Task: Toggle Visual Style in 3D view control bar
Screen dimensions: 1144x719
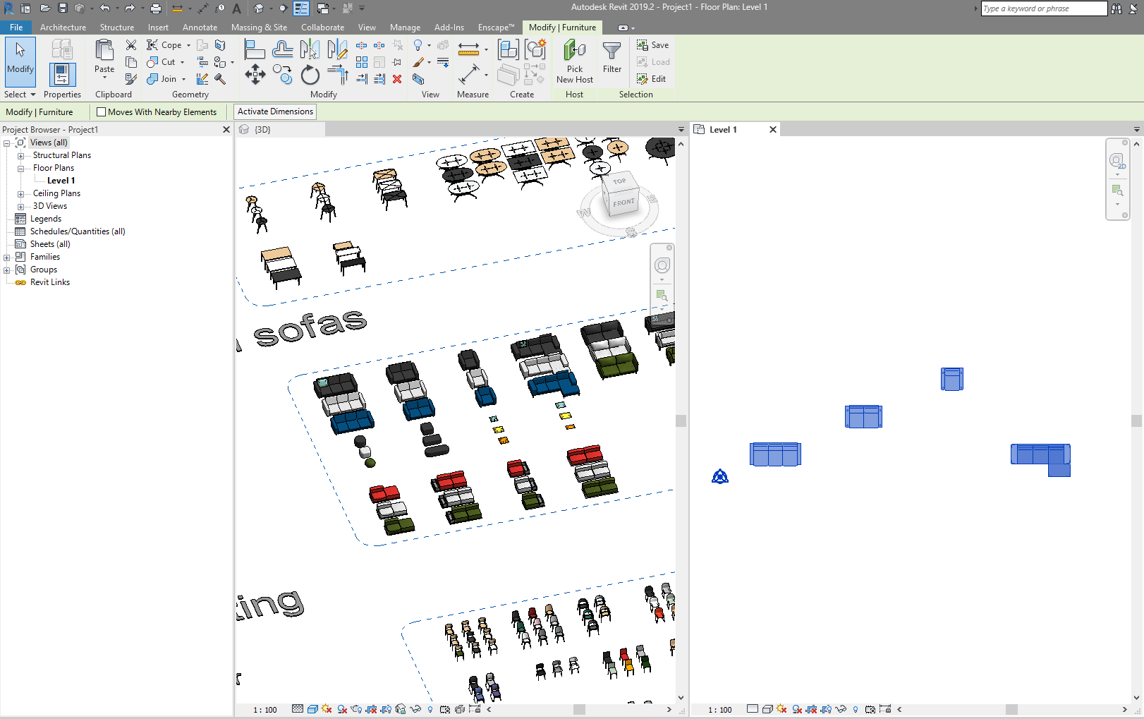Action: pyautogui.click(x=312, y=709)
